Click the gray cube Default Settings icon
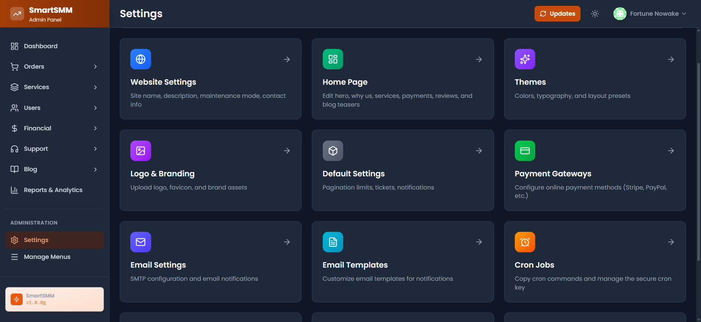Screen dimensions: 701x322 click(x=333, y=151)
